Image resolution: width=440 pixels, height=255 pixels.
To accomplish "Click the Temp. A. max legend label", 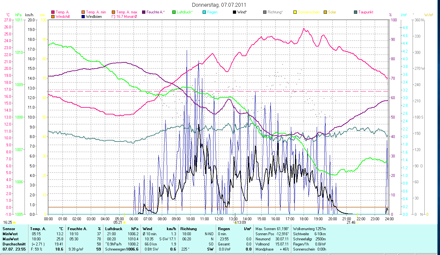I will [126, 12].
